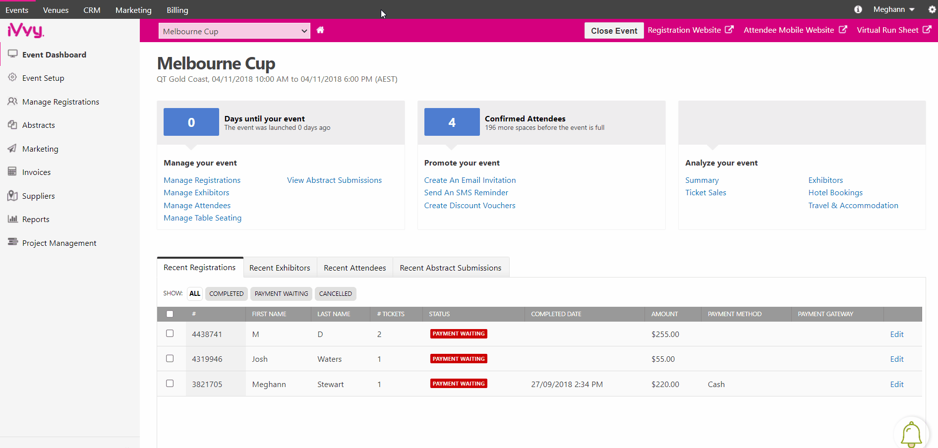Open the Registration Website link
The height and width of the screenshot is (448, 938).
pyautogui.click(x=684, y=30)
